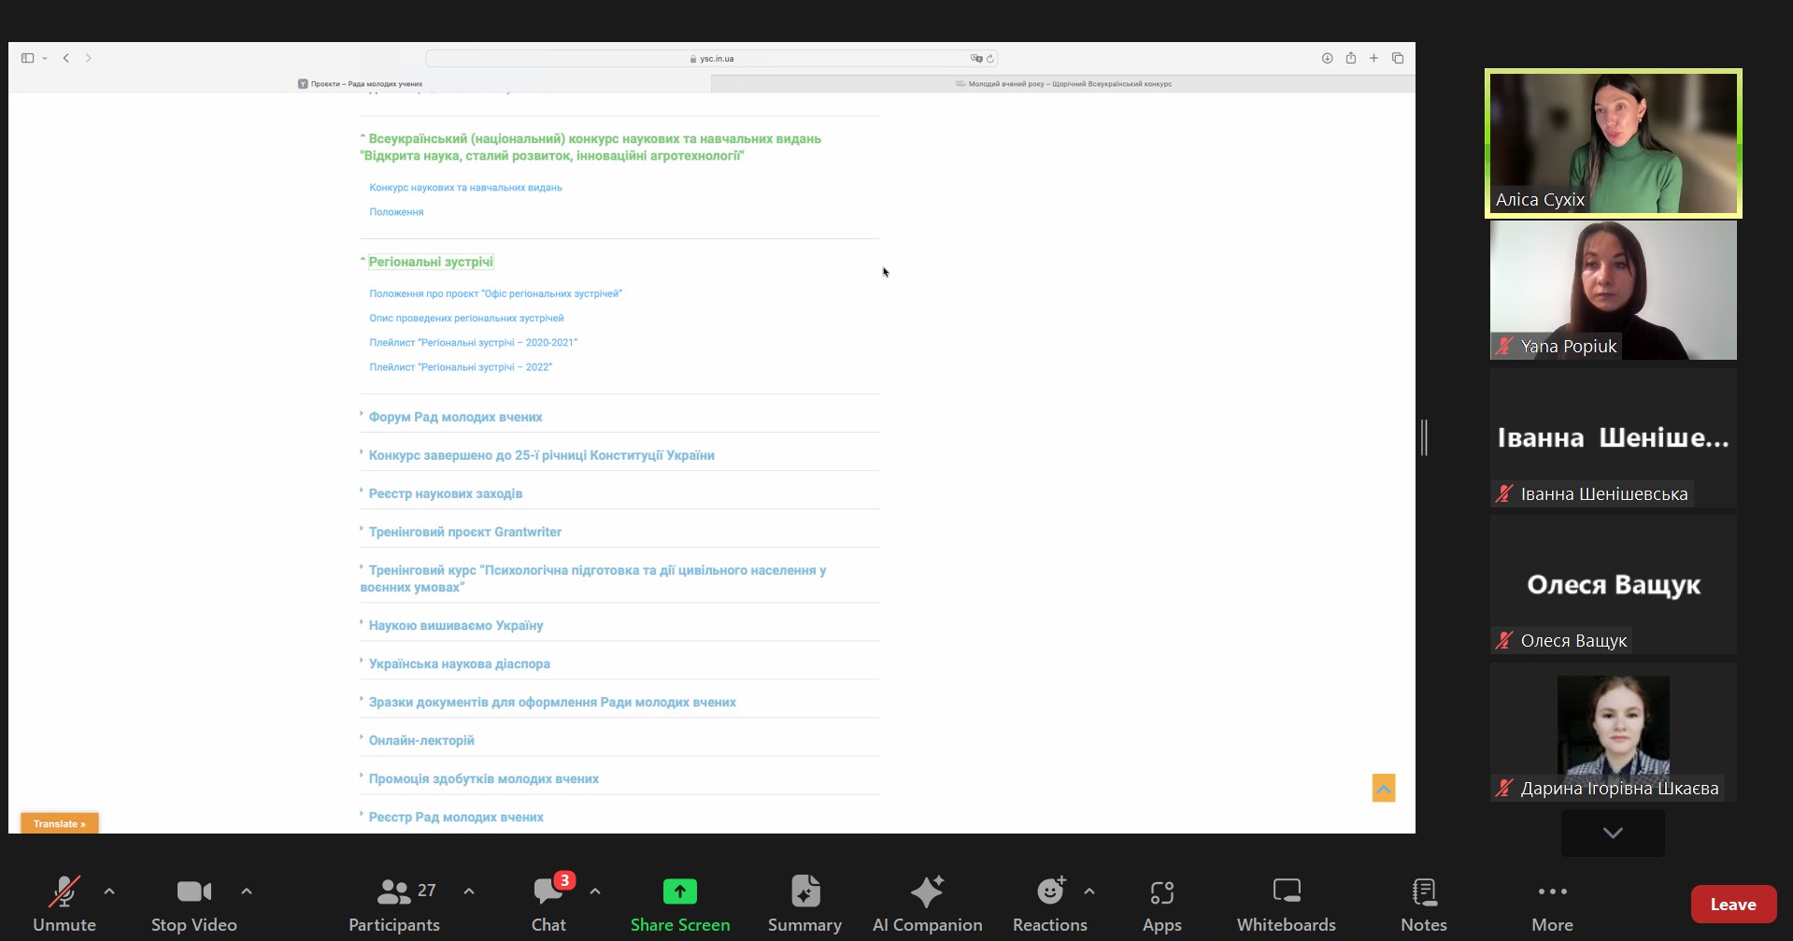Go forward in shared browser
Screen dimensions: 1793x941
coord(89,58)
